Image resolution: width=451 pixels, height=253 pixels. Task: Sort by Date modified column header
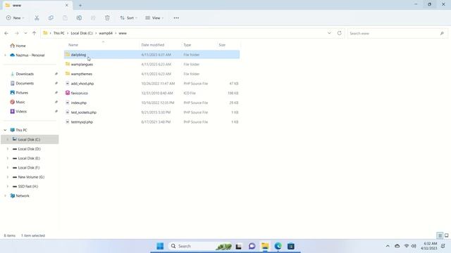(x=153, y=45)
